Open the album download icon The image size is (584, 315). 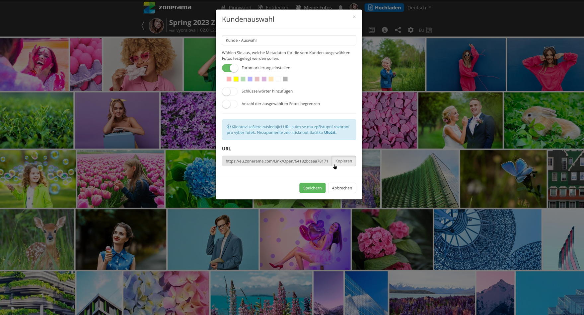tap(385, 30)
